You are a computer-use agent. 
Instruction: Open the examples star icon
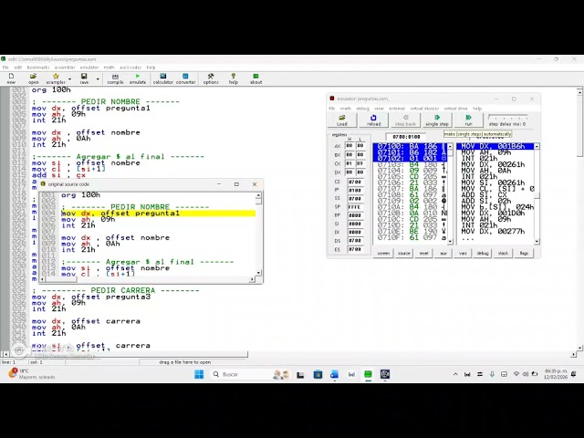coord(56,78)
